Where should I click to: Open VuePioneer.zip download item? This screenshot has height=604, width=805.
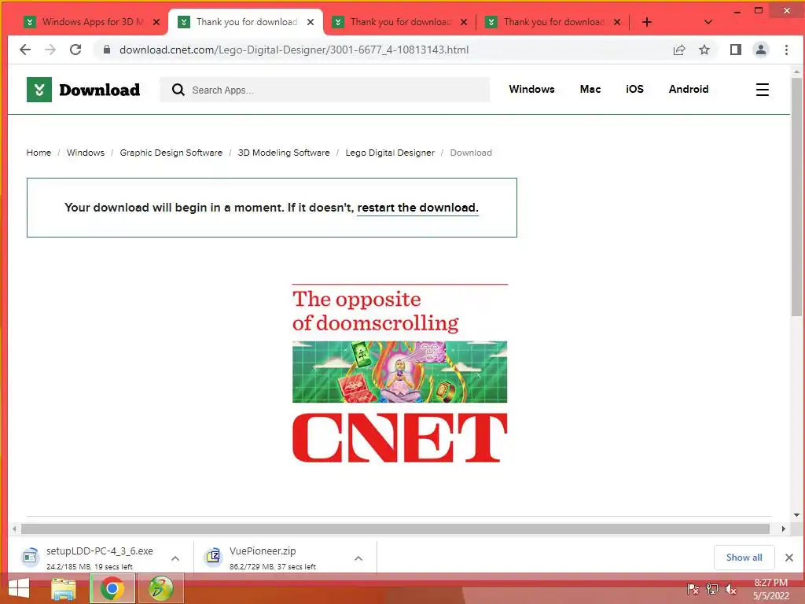(x=272, y=558)
